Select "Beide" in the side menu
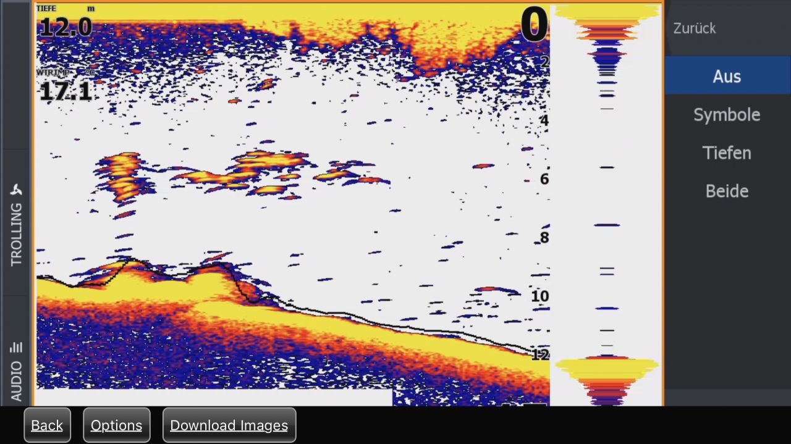Screen dimensions: 791x444 click(727, 191)
